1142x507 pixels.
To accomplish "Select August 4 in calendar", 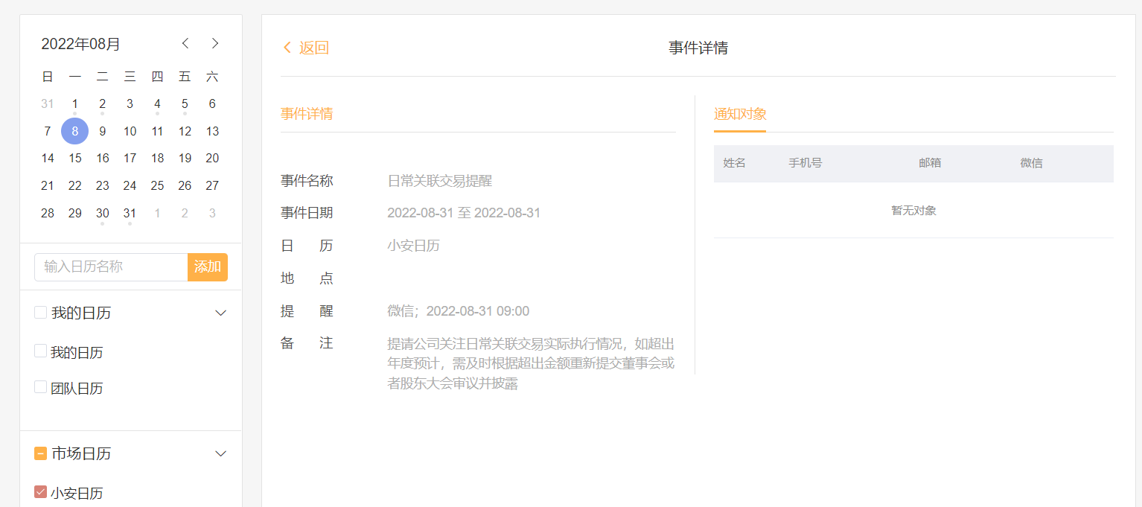I will point(157,103).
